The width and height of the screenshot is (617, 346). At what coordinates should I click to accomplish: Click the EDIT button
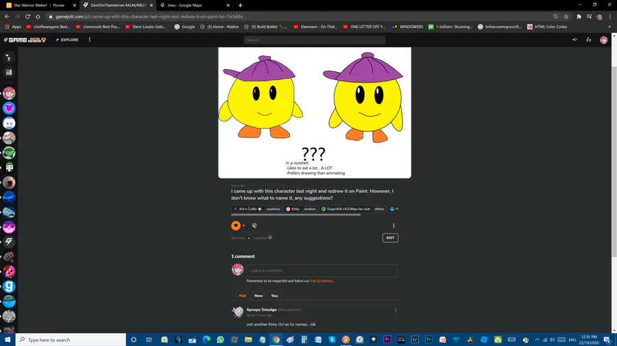pyautogui.click(x=390, y=238)
